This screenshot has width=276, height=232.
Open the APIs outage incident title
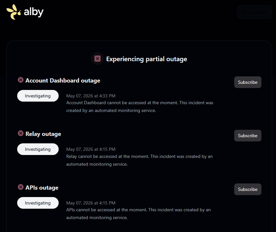point(42,188)
